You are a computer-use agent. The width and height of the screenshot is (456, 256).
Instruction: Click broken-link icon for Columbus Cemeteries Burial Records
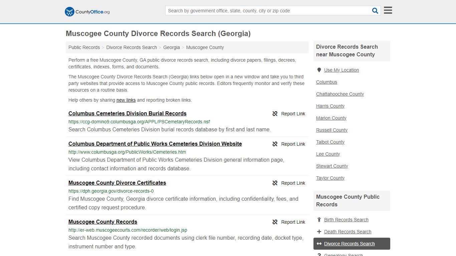pyautogui.click(x=275, y=114)
